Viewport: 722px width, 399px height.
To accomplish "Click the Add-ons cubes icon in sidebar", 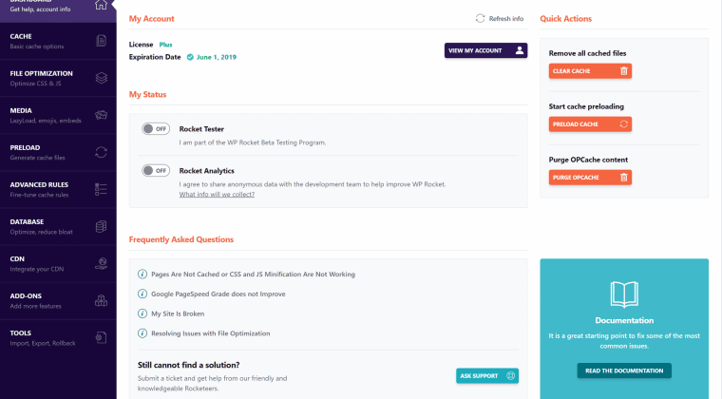I will click(102, 300).
